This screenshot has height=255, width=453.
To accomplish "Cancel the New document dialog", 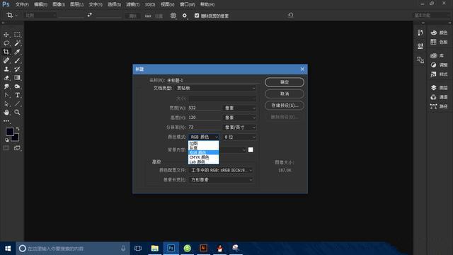I will (x=285, y=93).
